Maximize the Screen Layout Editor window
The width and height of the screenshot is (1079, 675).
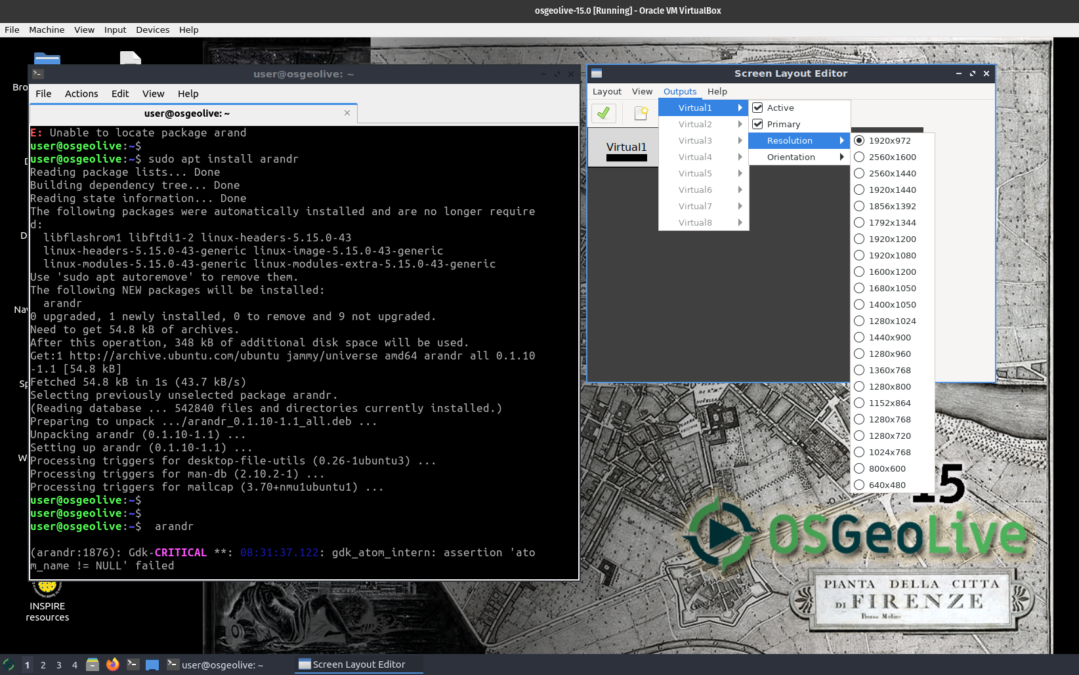(973, 73)
